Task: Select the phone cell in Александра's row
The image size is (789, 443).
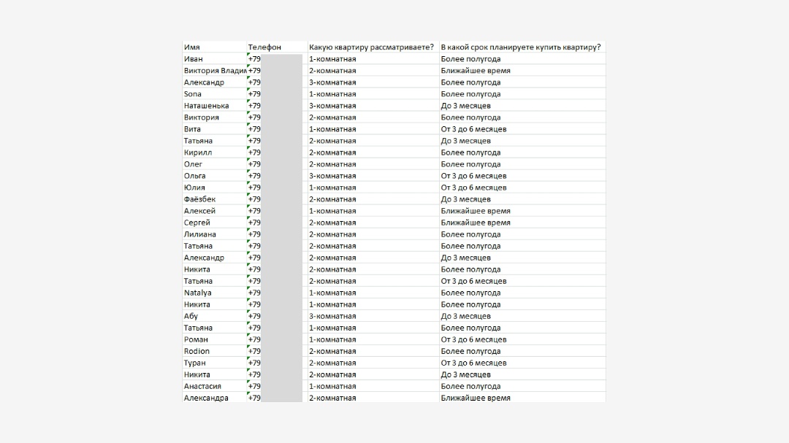Action: pyautogui.click(x=277, y=398)
